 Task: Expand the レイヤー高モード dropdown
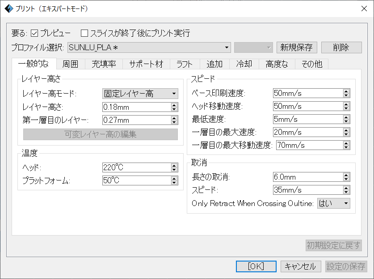[x=140, y=94]
